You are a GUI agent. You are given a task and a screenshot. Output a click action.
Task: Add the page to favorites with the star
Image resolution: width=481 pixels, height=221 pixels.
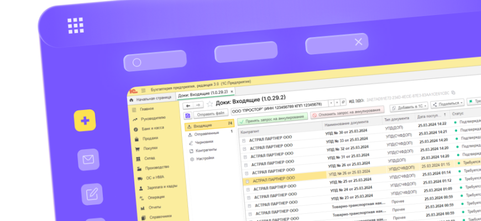[210, 104]
